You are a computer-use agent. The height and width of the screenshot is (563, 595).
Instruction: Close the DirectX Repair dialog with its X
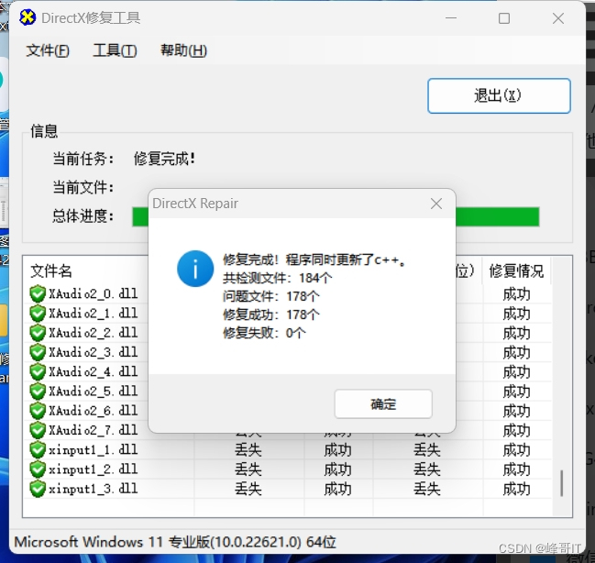tap(436, 204)
